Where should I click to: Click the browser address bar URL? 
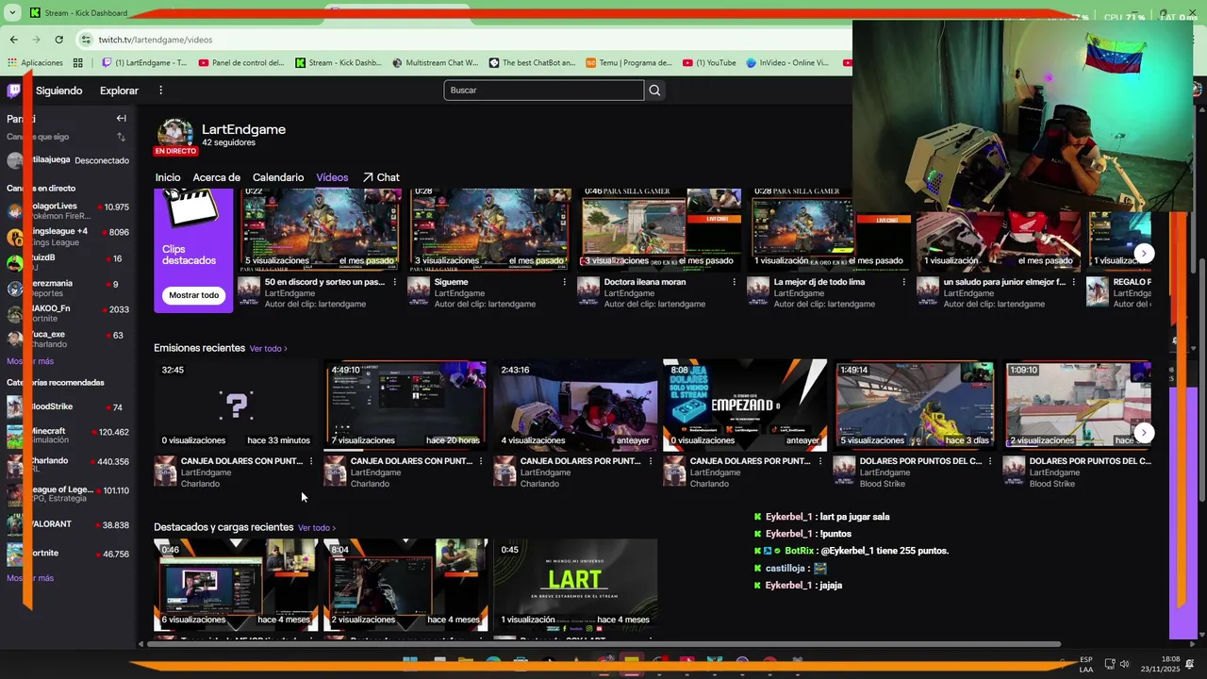tap(156, 40)
